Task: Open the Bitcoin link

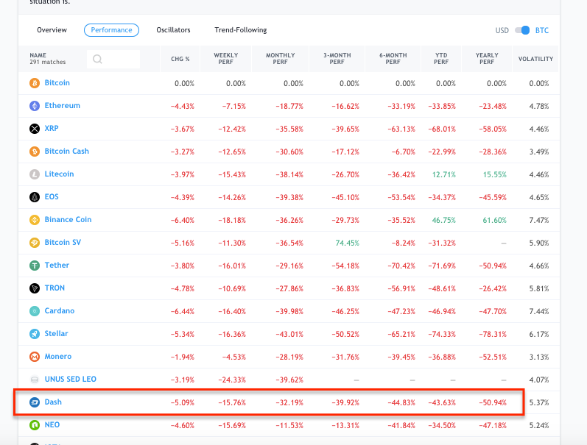Action: (x=57, y=82)
